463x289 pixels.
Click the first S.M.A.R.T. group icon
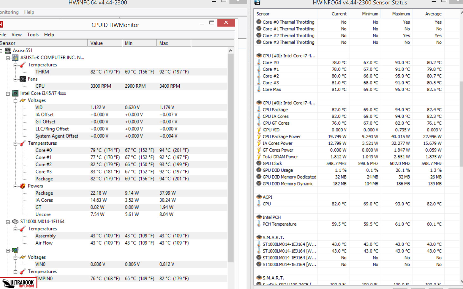pos(259,237)
